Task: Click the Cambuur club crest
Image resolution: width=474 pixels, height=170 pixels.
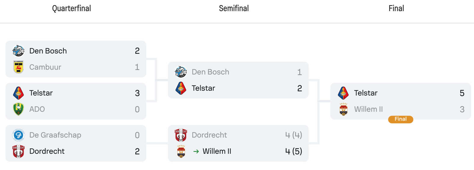Action: tap(18, 67)
